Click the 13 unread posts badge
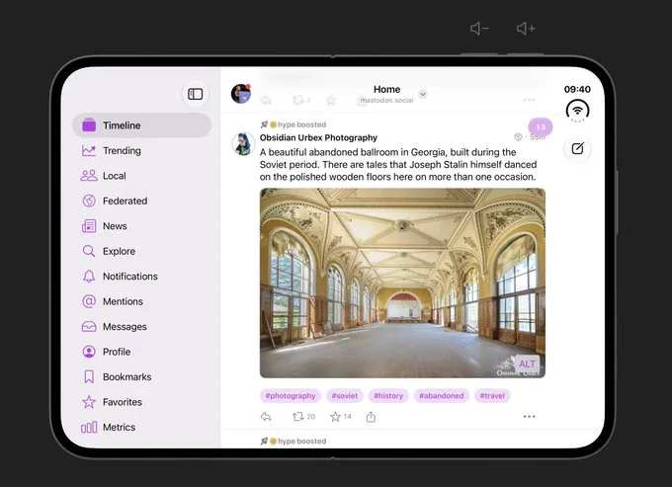Screen dimensions: 672x487 click(541, 126)
